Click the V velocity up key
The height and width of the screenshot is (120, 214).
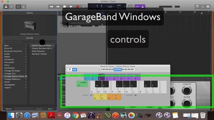[118, 97]
